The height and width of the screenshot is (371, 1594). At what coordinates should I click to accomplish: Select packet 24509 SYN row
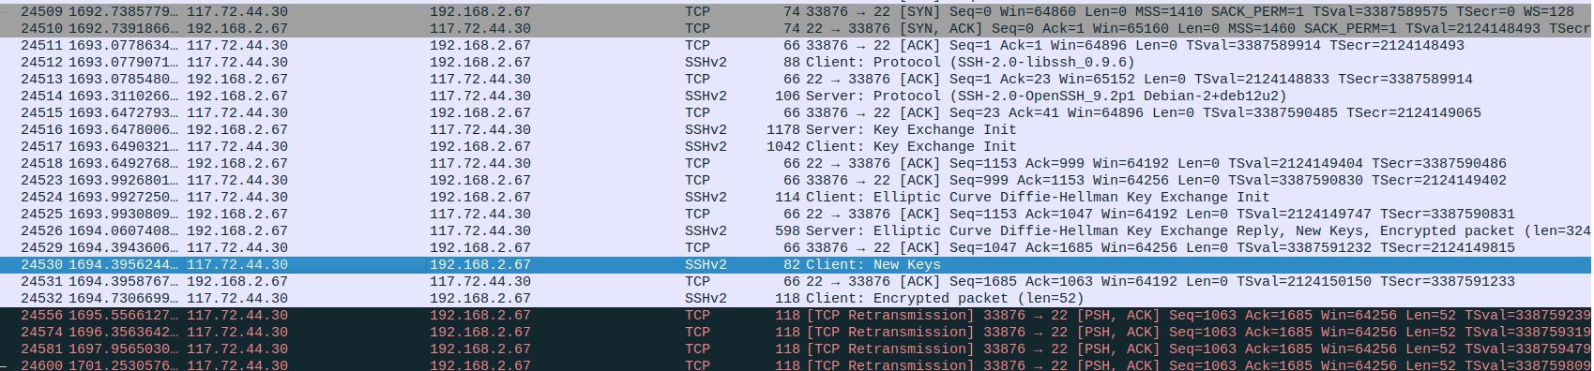[x=797, y=12]
